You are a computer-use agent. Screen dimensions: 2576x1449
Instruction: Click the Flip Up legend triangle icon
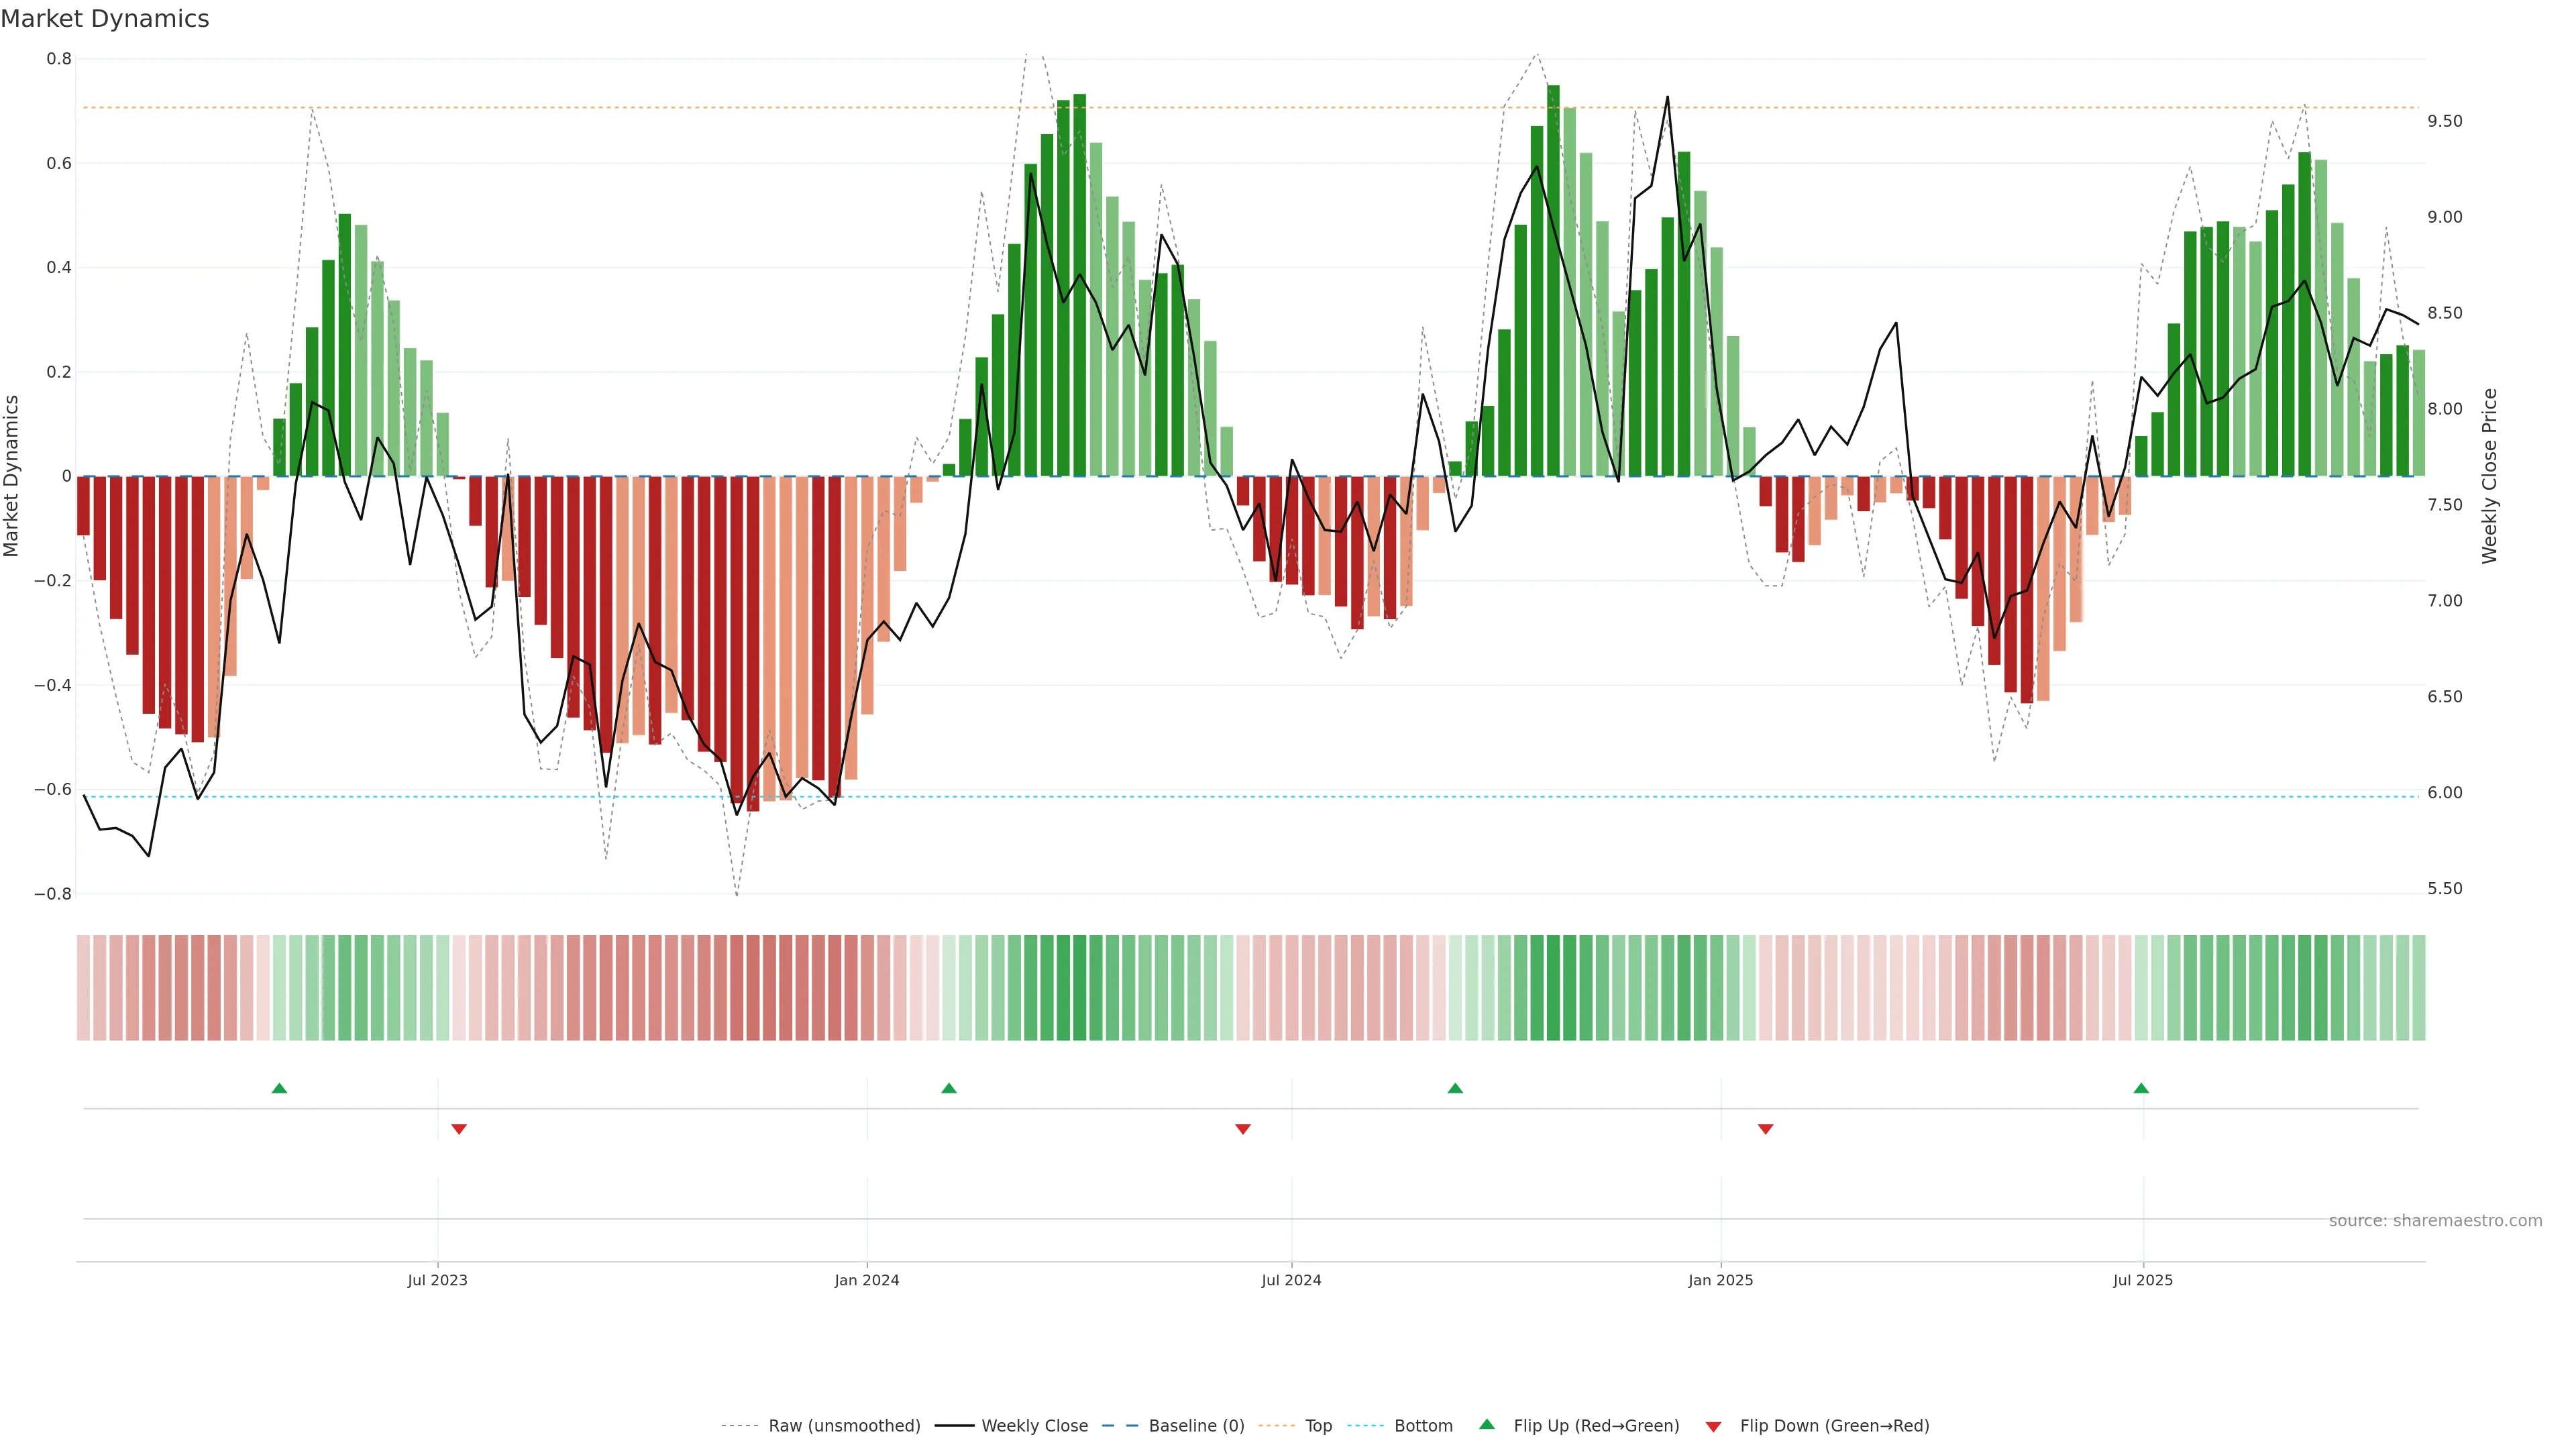(x=1487, y=1424)
